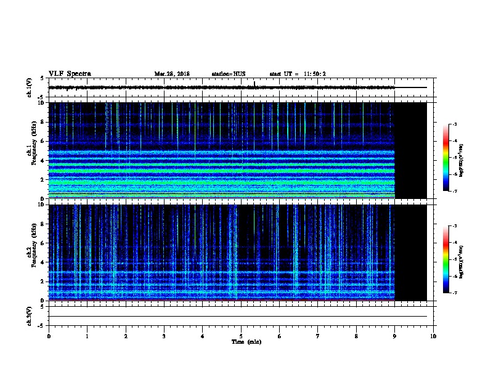Click the "station=HUS" header text
Image resolution: width=488 pixels, height=377 pixels.
(x=229, y=74)
